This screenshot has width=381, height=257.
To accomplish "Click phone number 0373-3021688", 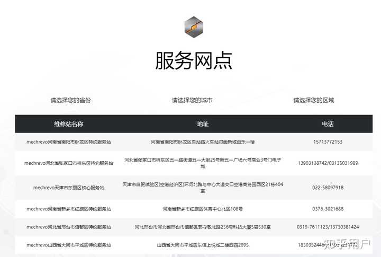I will tap(328, 209).
